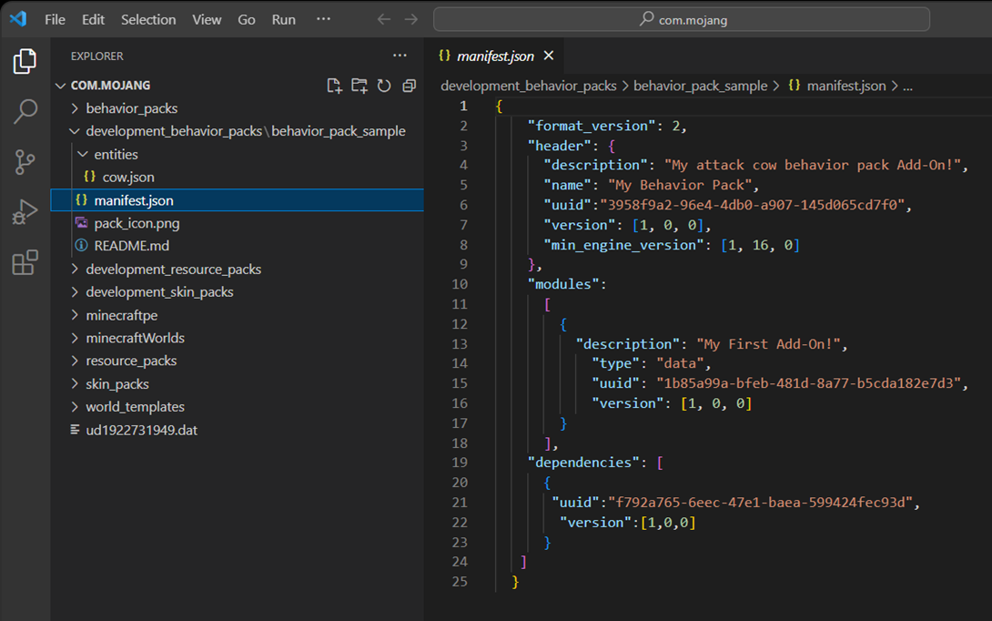This screenshot has height=621, width=992.
Task: Open the Go menu
Action: tap(246, 20)
